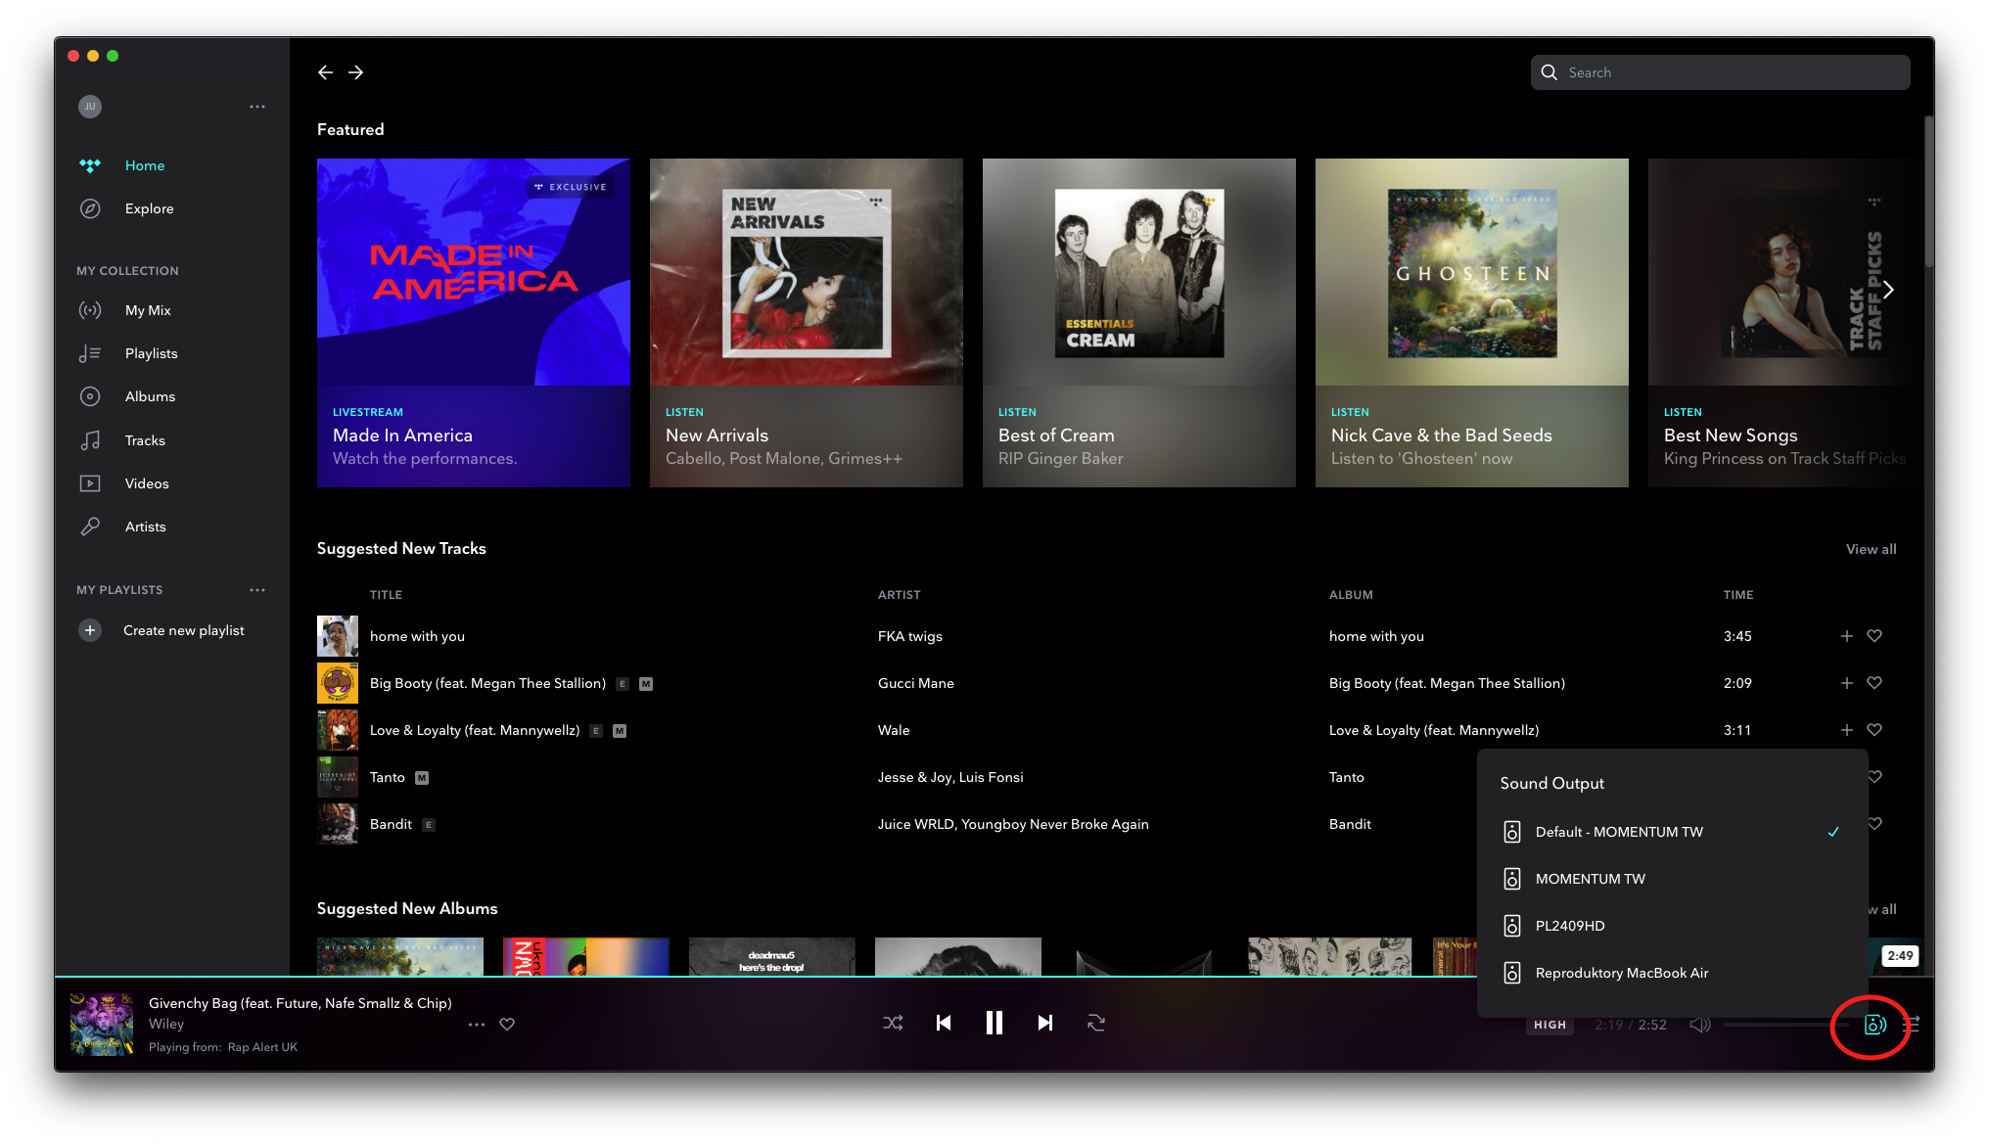Open Nick Cave & the Bad Seeds card
1989x1144 pixels.
[x=1472, y=323]
